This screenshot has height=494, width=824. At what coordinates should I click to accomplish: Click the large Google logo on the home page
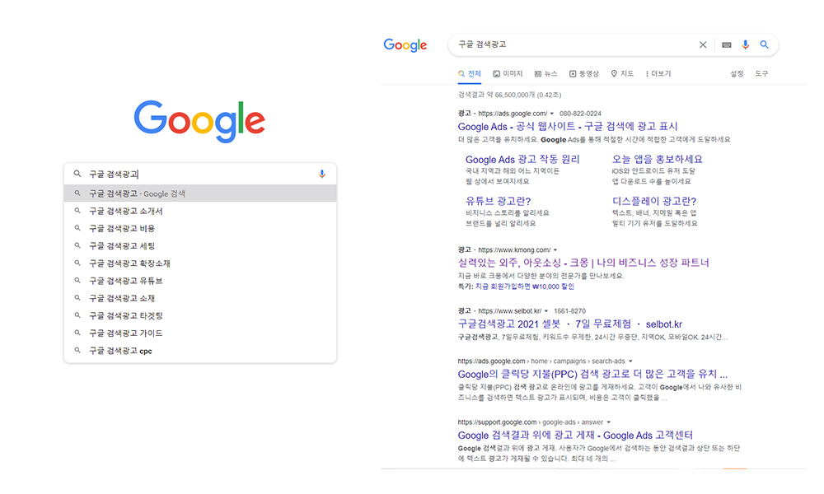pos(199,121)
